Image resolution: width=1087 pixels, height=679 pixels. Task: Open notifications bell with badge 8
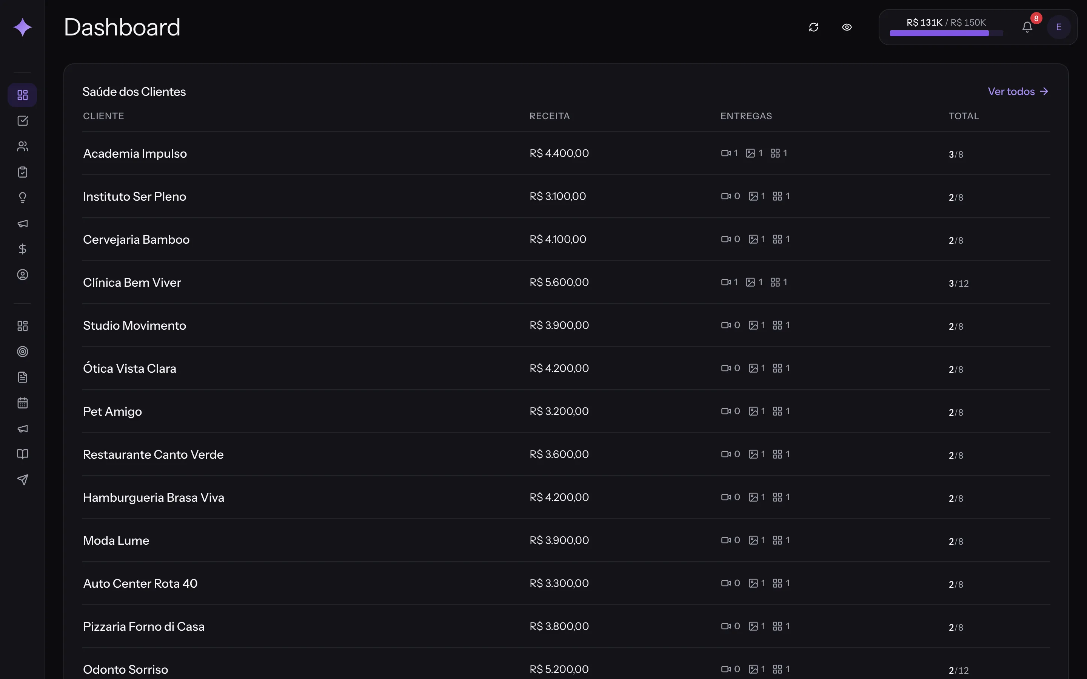(1027, 28)
